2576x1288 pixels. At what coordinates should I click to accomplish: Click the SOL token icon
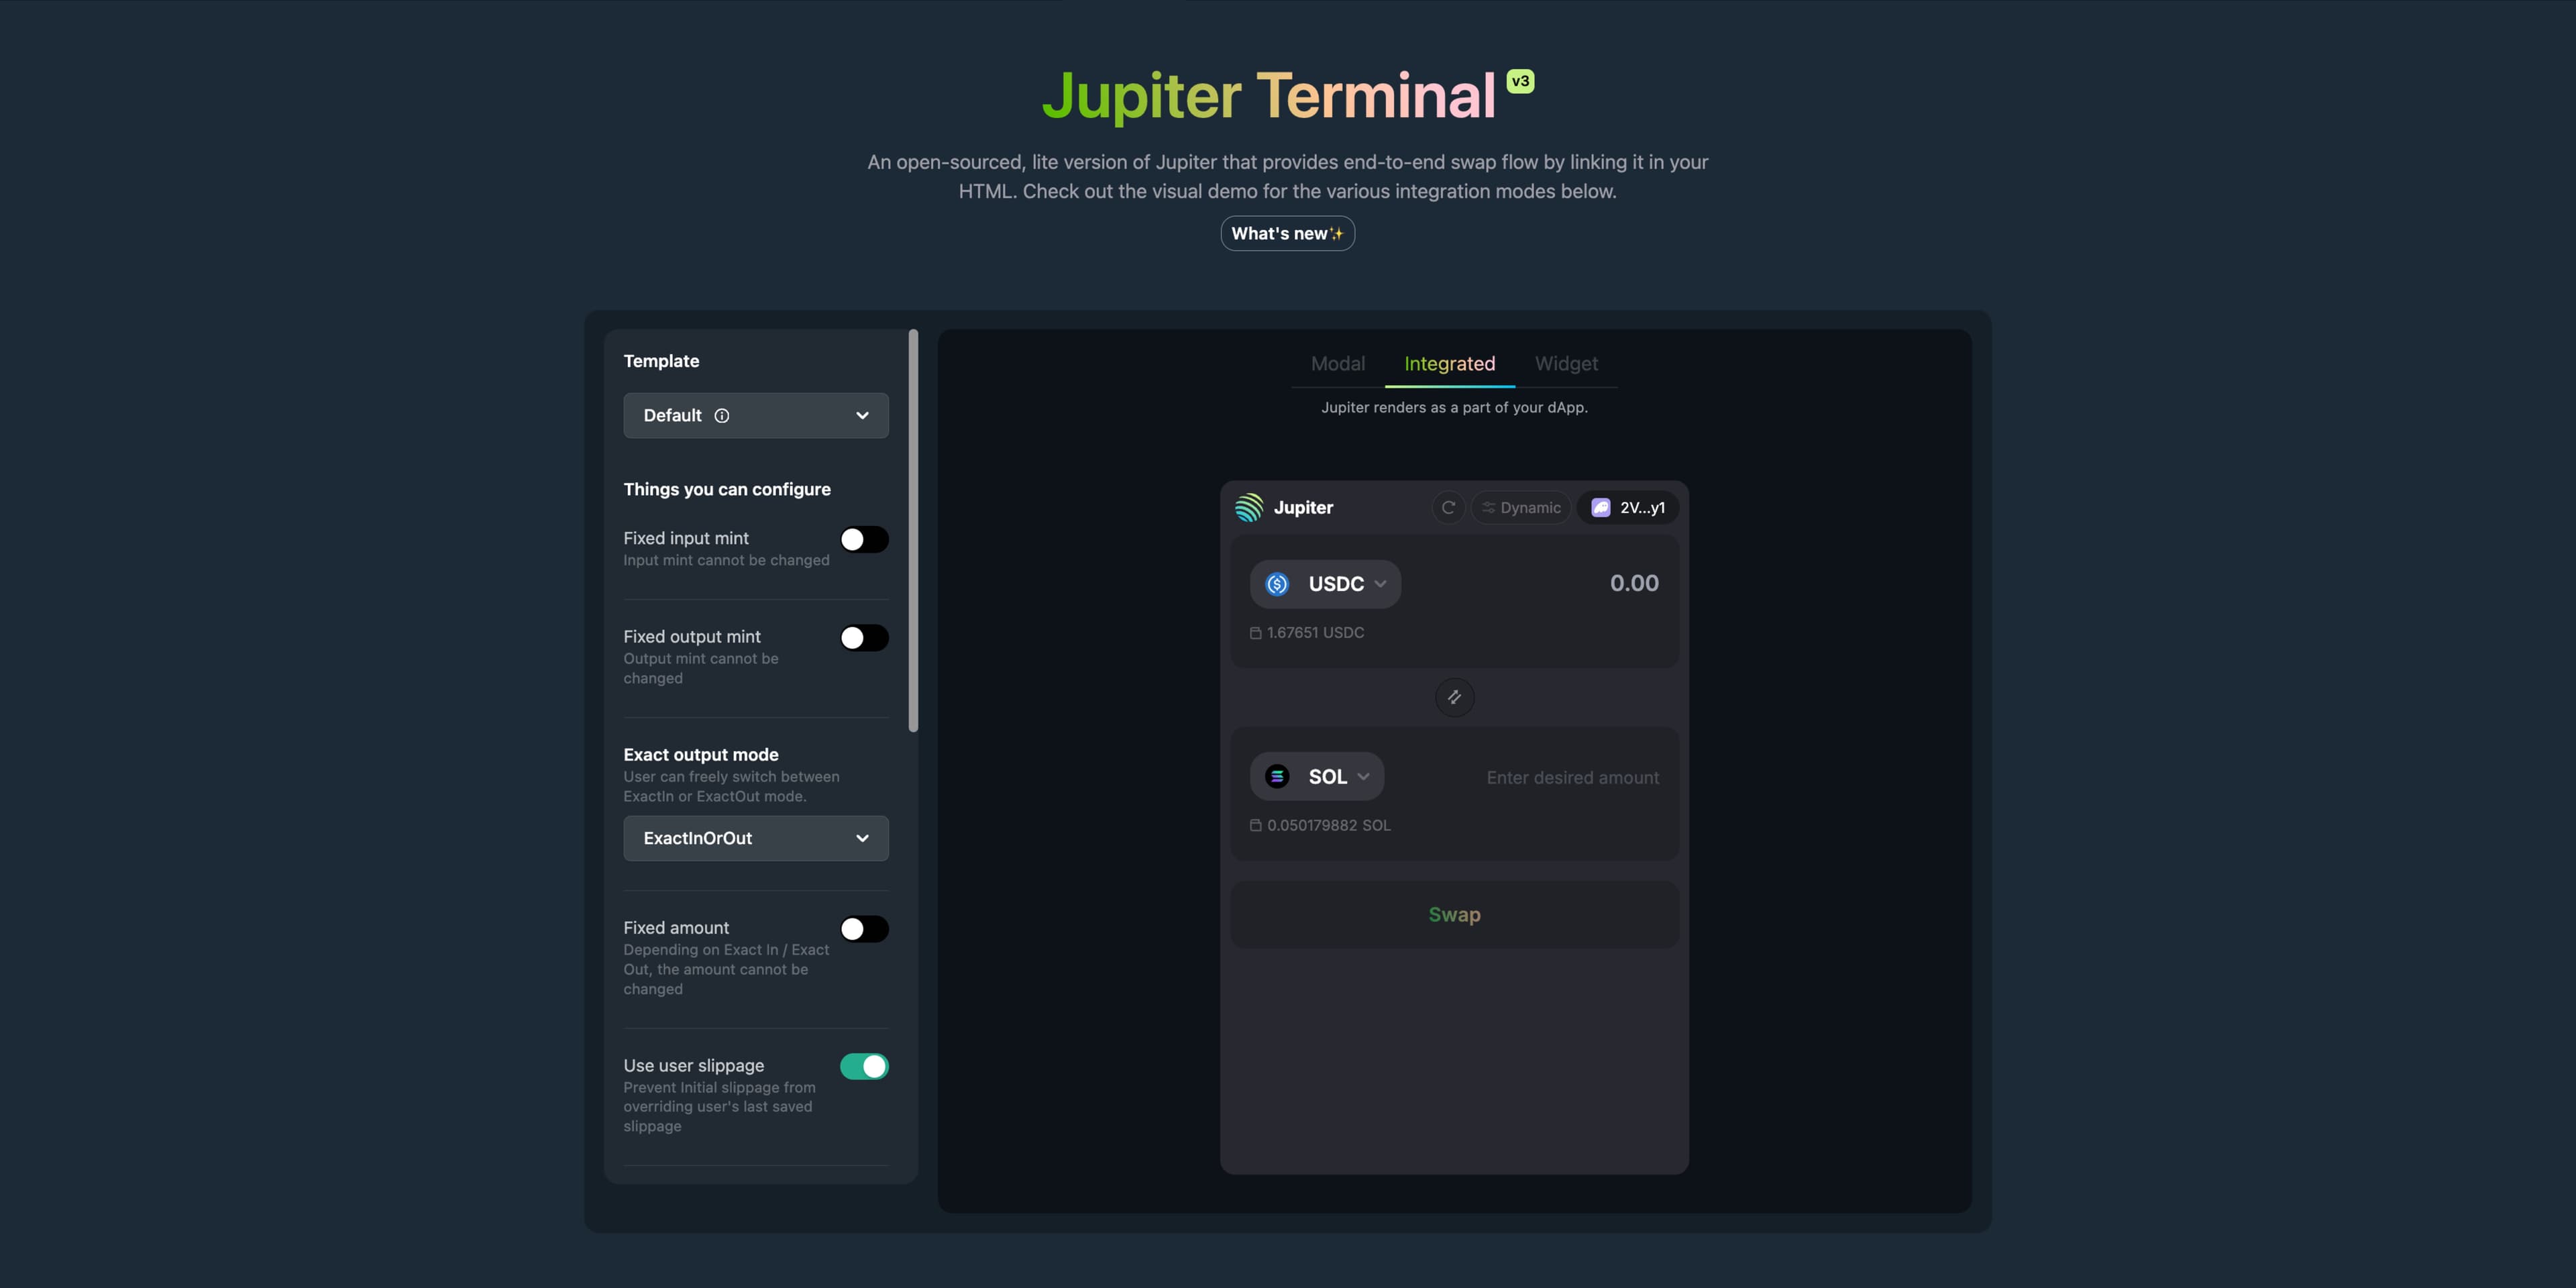(x=1277, y=776)
